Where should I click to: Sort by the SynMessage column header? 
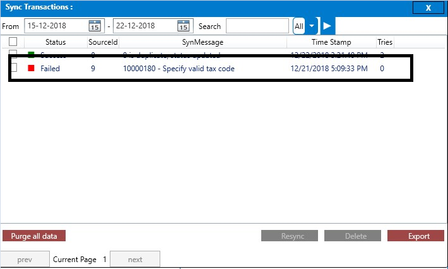click(x=203, y=42)
